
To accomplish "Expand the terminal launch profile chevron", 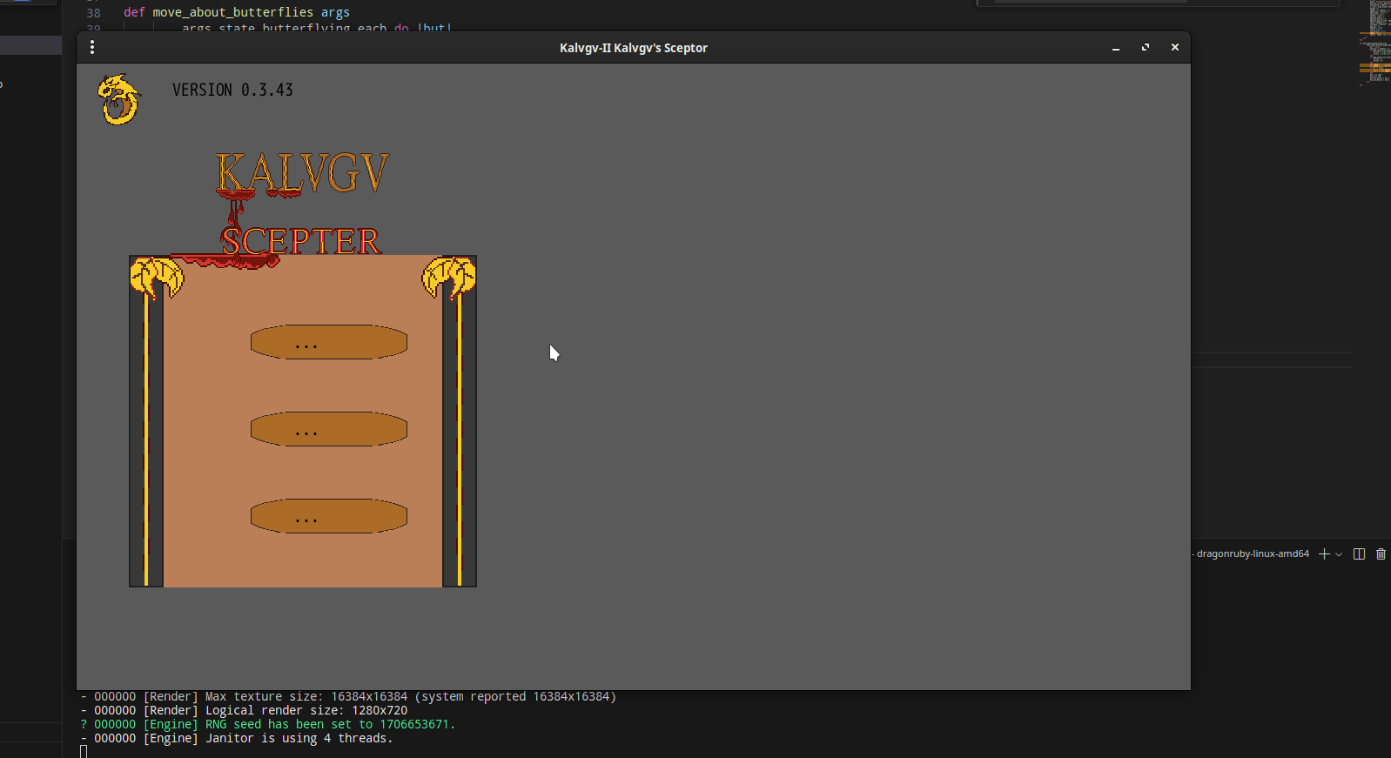I will click(x=1339, y=554).
